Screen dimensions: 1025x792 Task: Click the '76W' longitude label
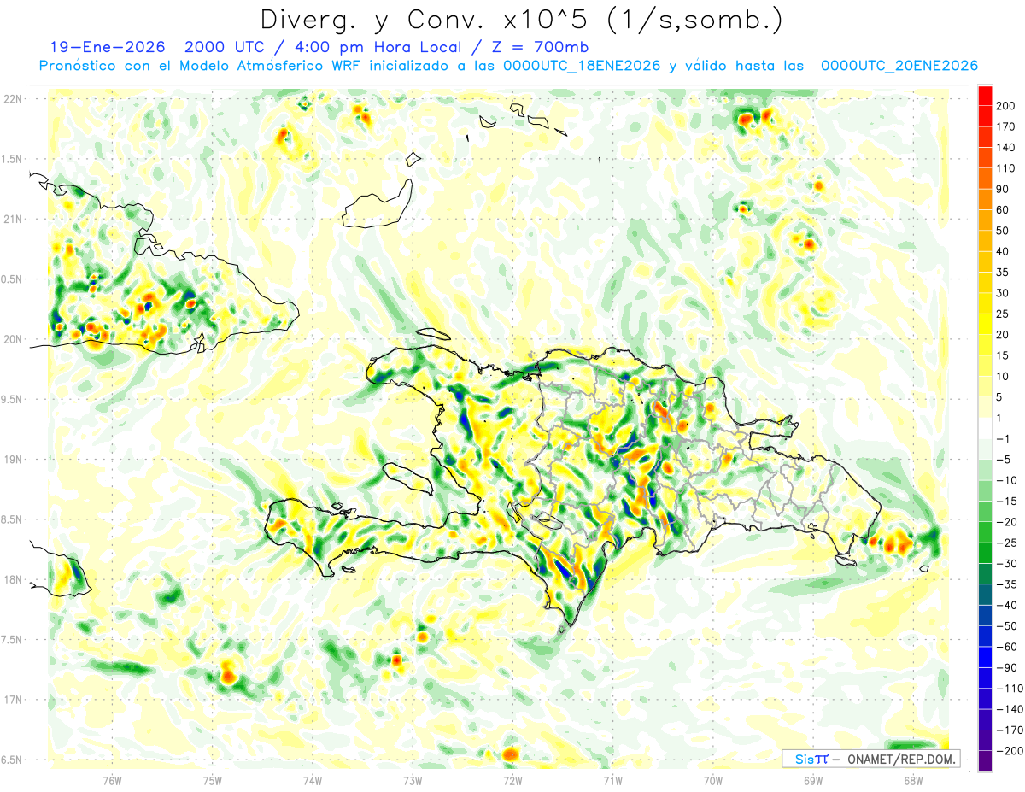[112, 780]
